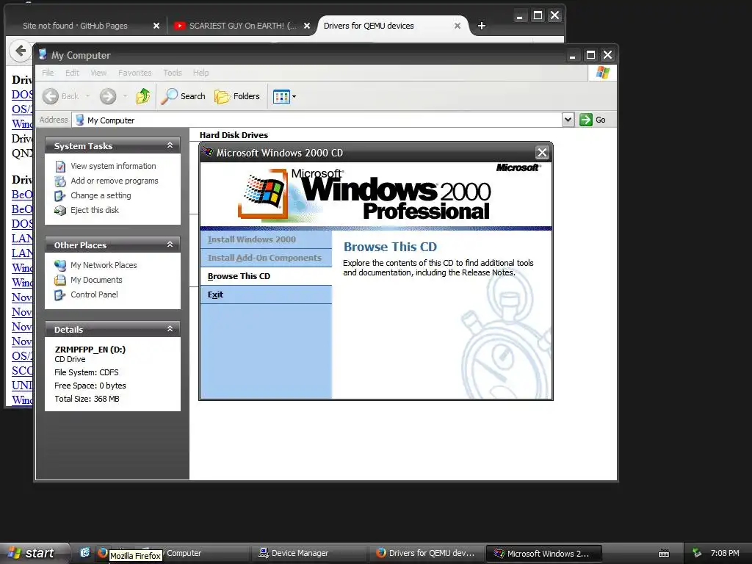Click the My Documents folder icon
Image resolution: width=752 pixels, height=564 pixels.
coord(60,280)
